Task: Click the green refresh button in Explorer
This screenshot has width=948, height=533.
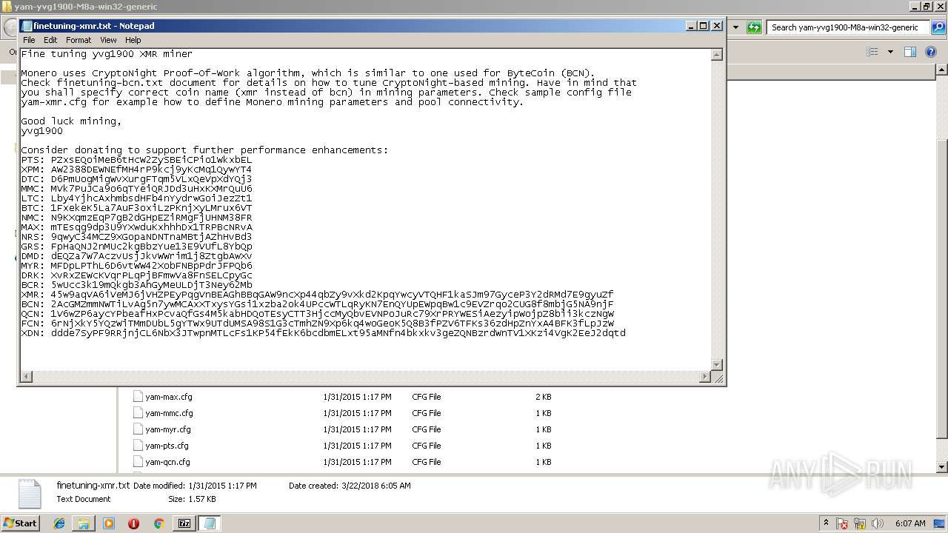Action: click(754, 27)
